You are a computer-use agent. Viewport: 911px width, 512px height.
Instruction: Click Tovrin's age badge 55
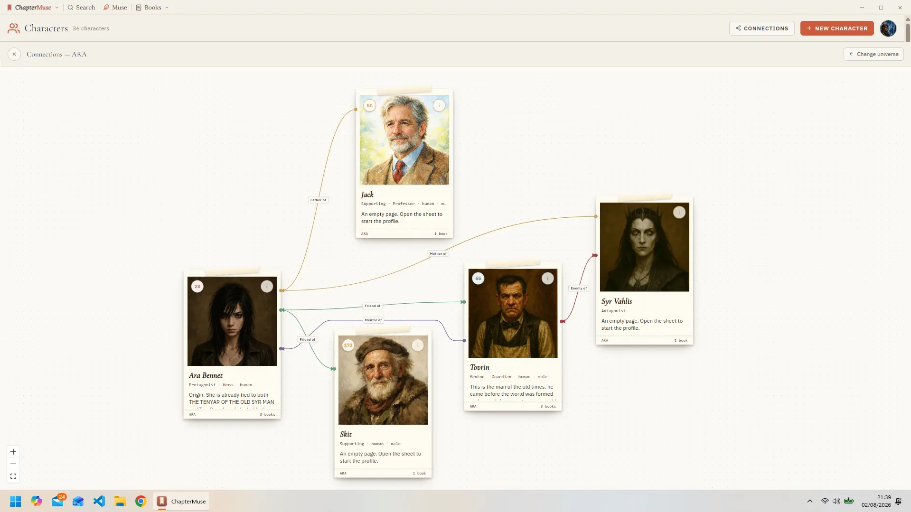pos(478,279)
